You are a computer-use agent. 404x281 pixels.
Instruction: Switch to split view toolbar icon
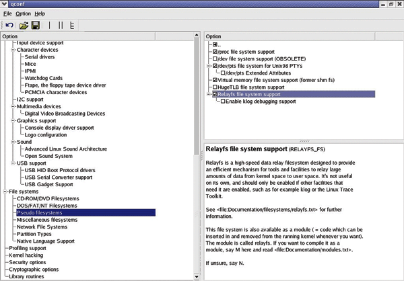[x=61, y=25]
